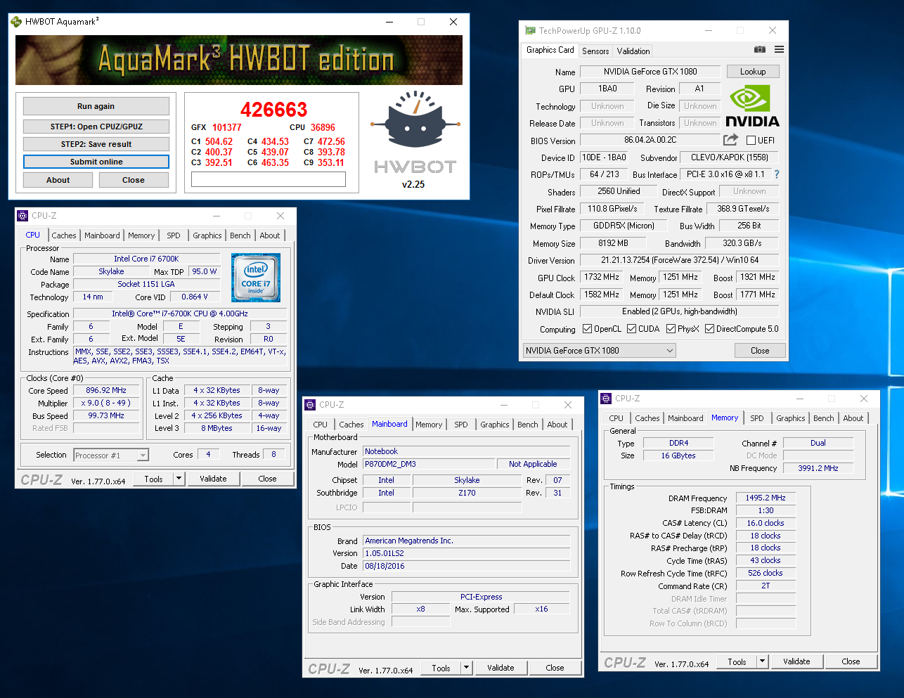The image size is (904, 698).
Task: Click Run again in Aquamark
Action: [x=96, y=106]
